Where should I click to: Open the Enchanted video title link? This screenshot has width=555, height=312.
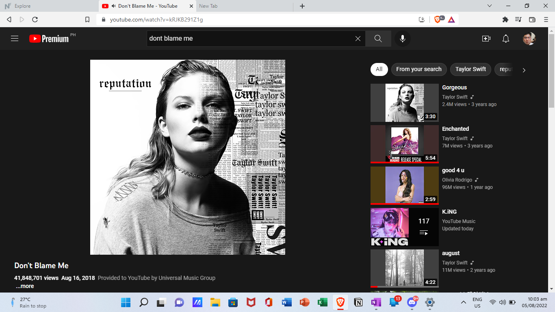click(455, 129)
